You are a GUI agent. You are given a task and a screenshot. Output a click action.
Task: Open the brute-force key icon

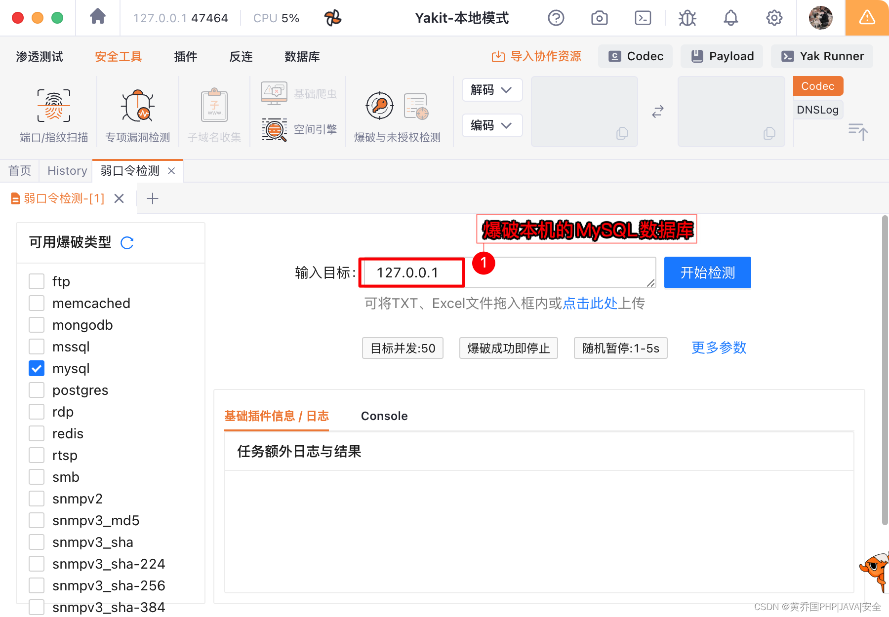(x=379, y=105)
